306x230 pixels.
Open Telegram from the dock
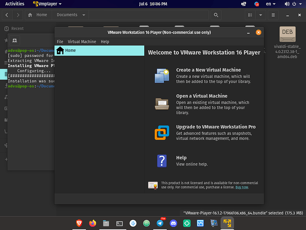click(x=160, y=223)
